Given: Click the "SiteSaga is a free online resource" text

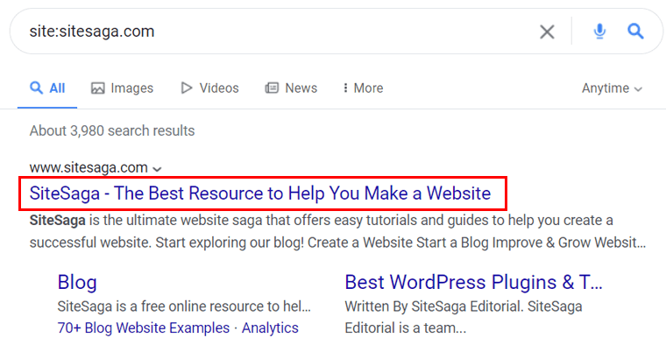Looking at the screenshot, I should click(184, 306).
